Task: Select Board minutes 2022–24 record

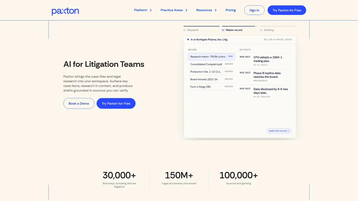Action: (x=211, y=79)
